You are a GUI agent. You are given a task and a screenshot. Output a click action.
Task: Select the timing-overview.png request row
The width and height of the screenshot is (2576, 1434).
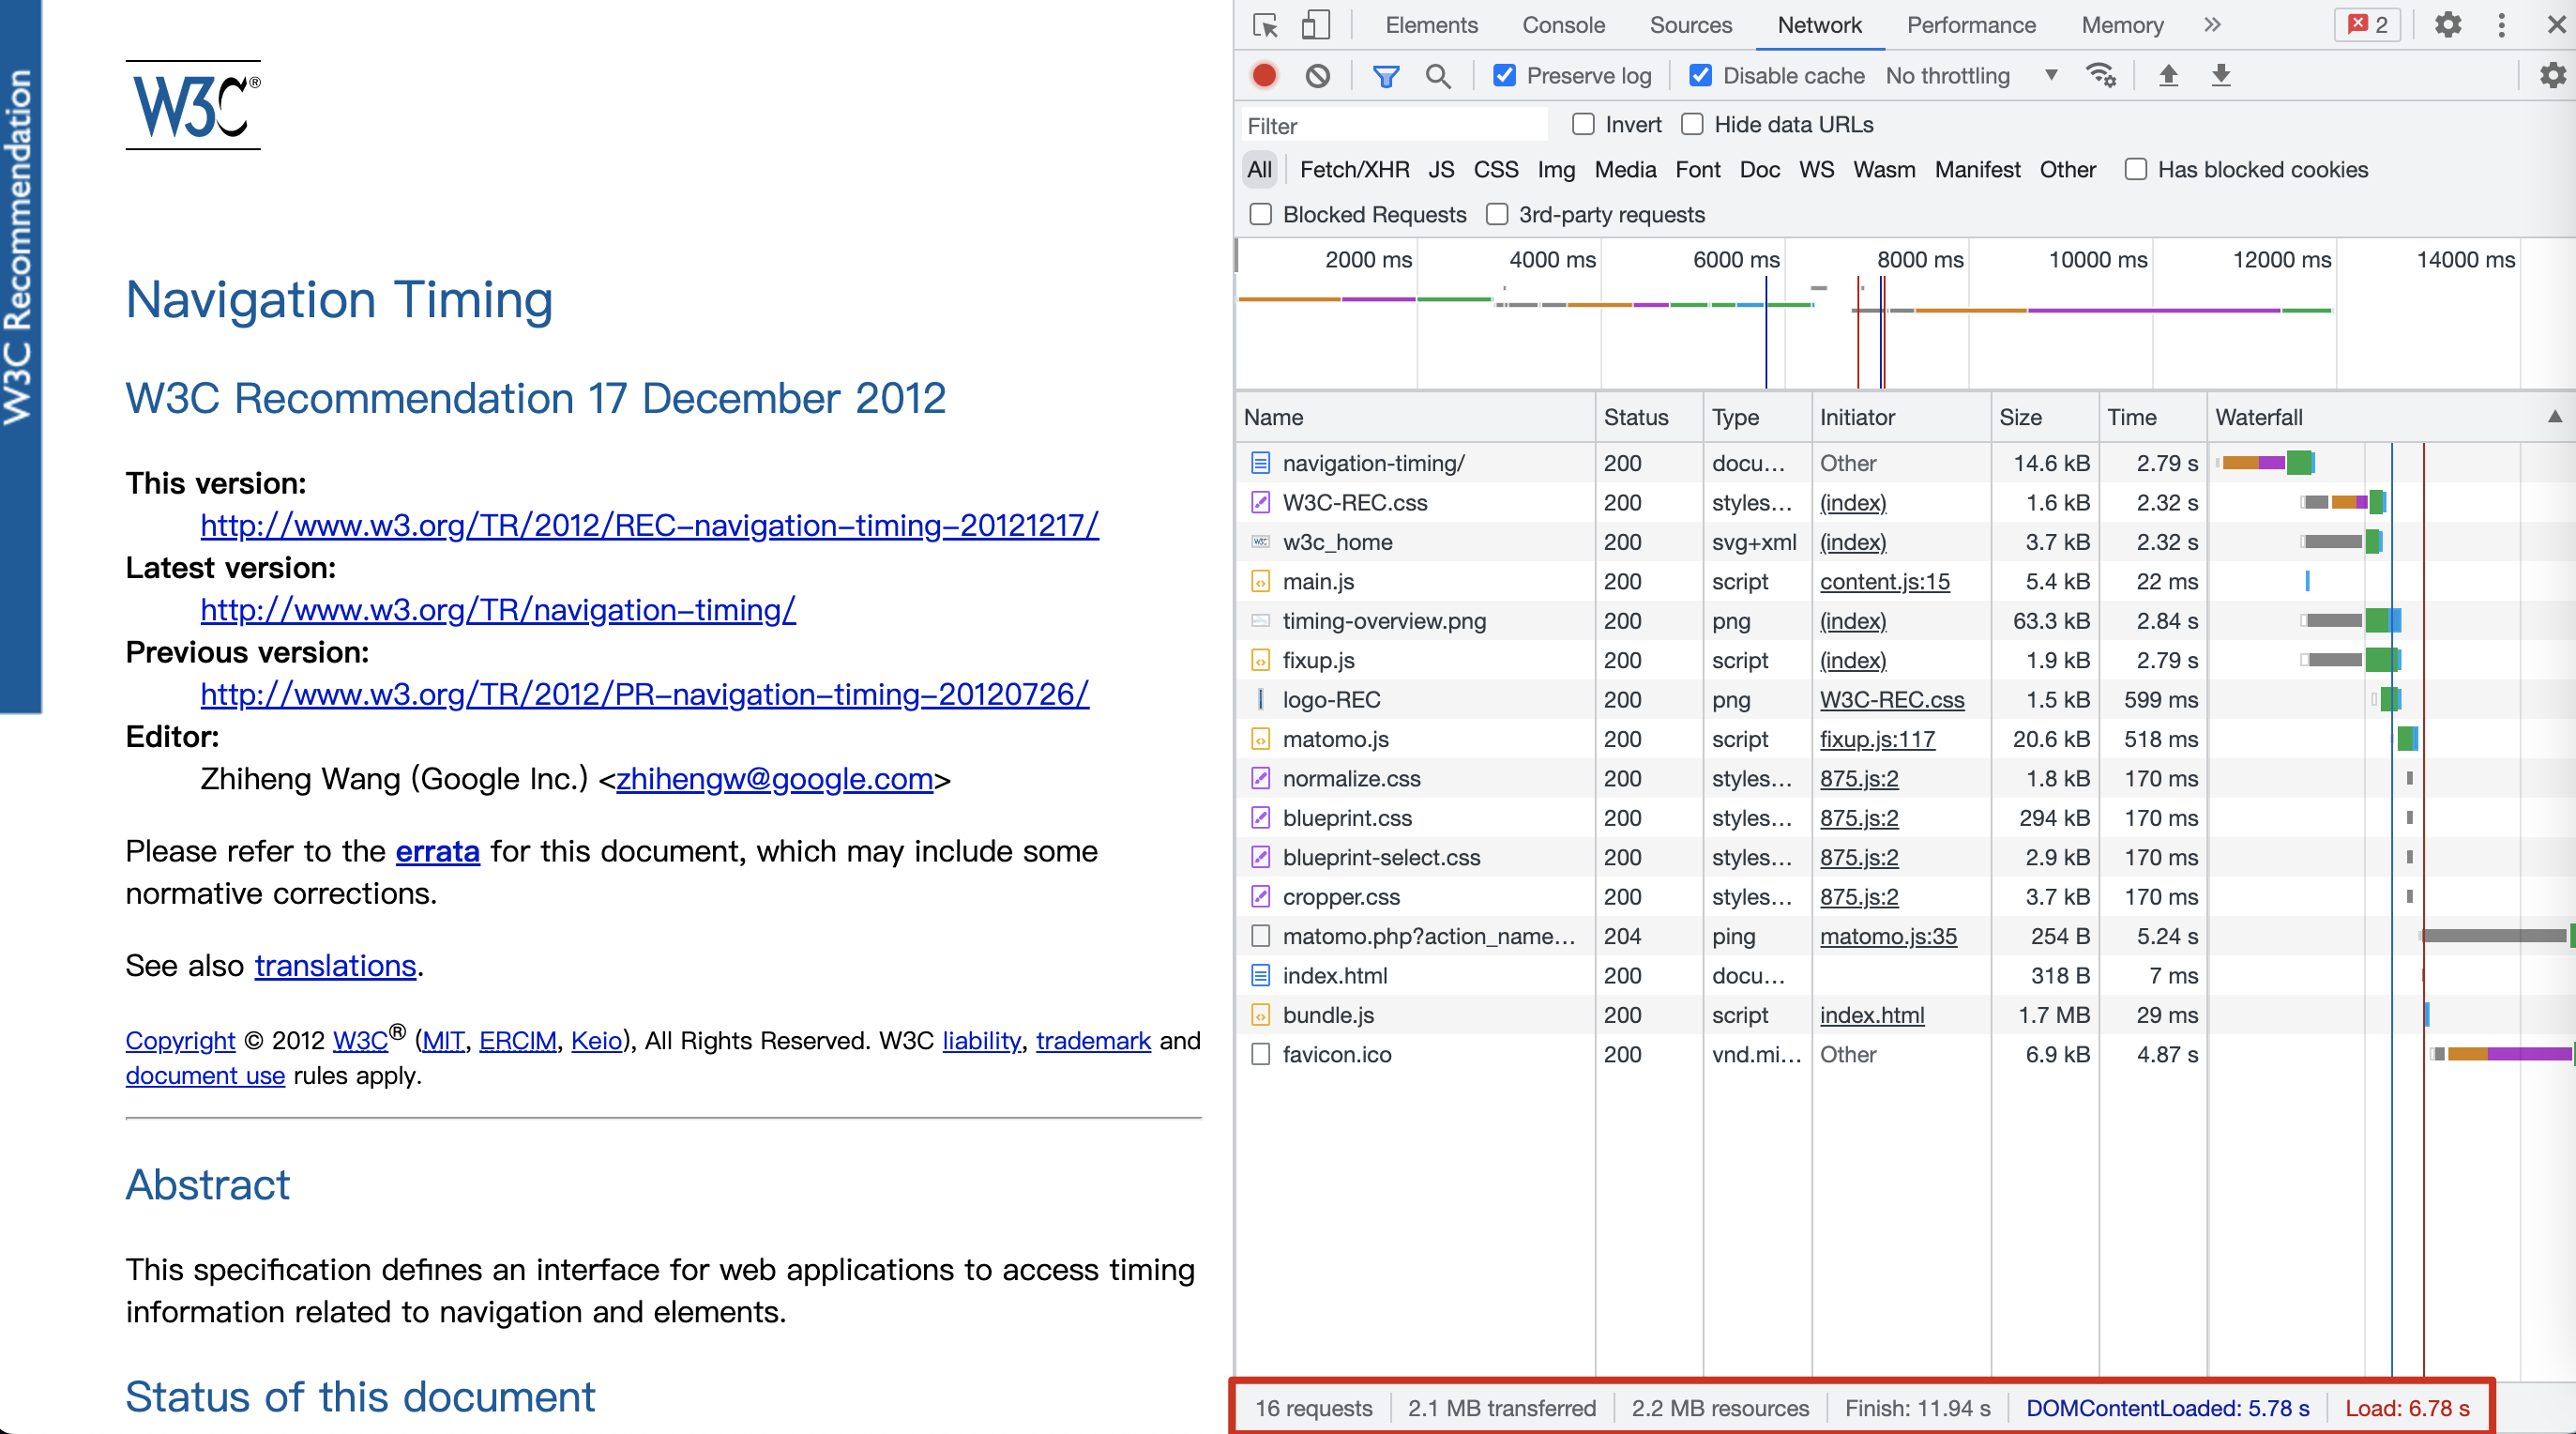[x=1905, y=620]
